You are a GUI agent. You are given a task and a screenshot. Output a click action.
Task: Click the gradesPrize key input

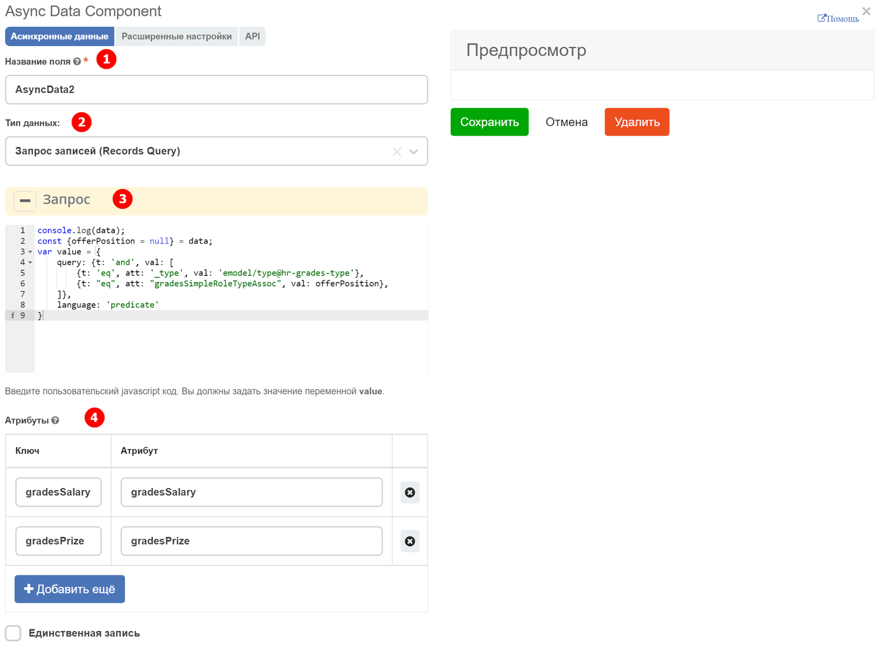(59, 541)
